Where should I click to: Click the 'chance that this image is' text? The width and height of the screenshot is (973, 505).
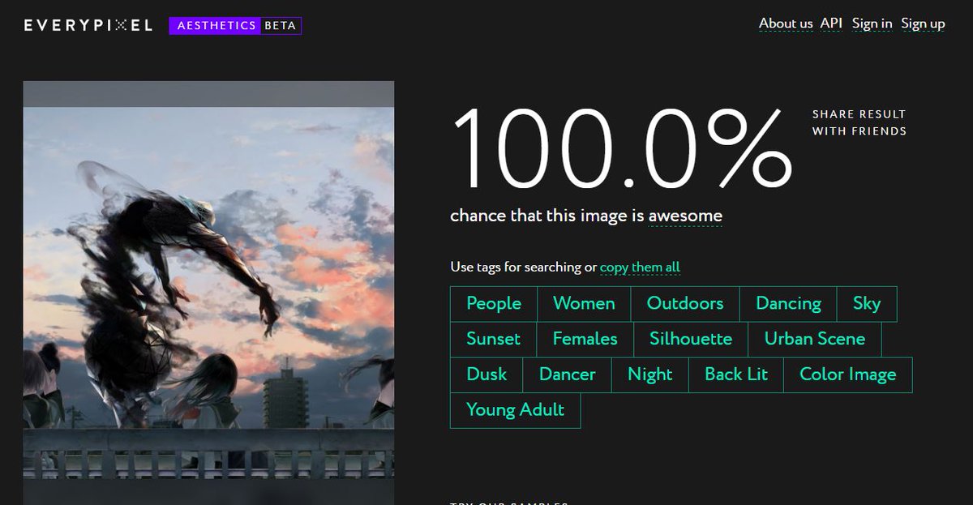pos(547,216)
